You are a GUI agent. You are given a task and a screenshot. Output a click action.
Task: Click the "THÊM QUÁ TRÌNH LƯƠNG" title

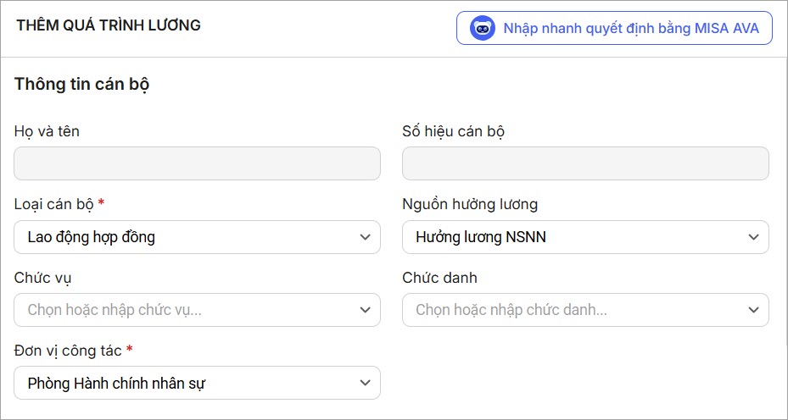coord(108,25)
